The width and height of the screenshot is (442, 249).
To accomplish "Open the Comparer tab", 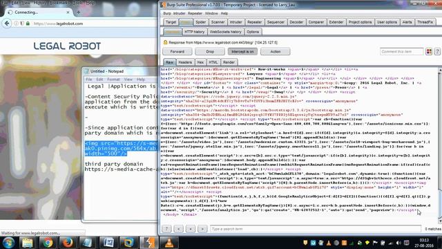I will (x=316, y=22).
